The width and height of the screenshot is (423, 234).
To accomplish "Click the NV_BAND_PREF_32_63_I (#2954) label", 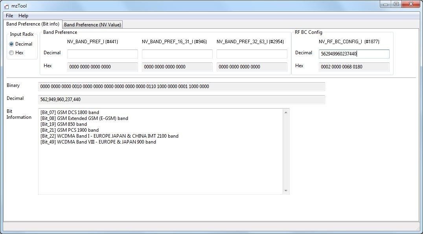I will (250, 42).
